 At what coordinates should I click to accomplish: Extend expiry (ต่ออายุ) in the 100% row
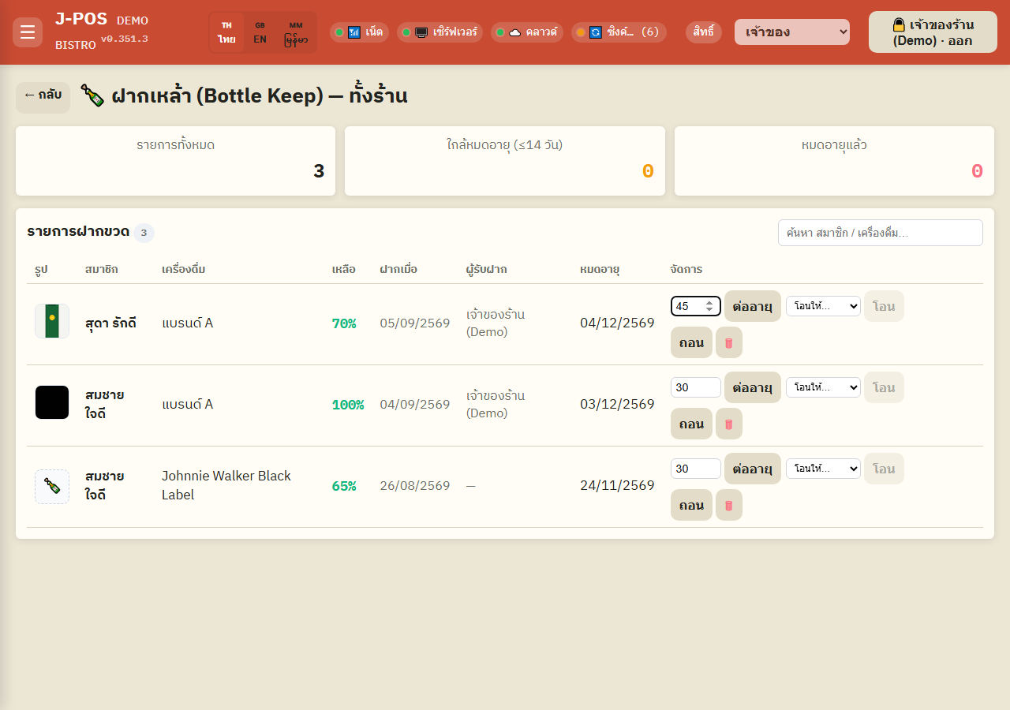pos(753,387)
